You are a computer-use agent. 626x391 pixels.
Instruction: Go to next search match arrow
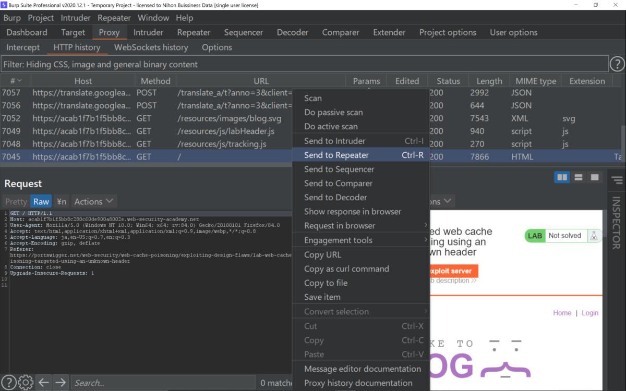click(x=61, y=383)
